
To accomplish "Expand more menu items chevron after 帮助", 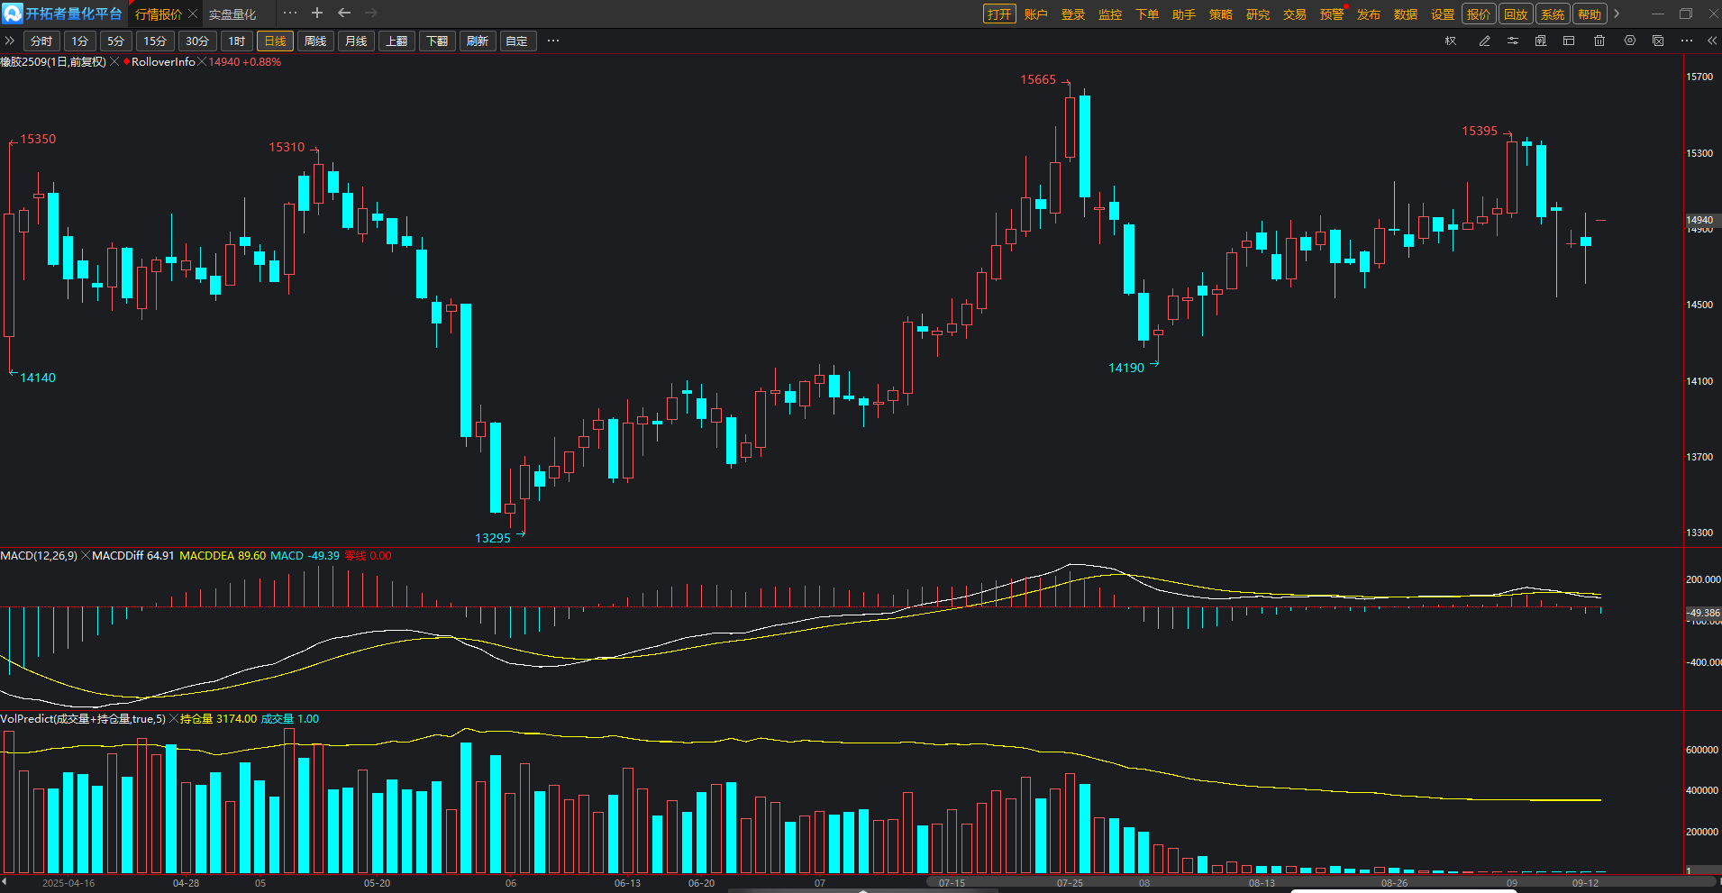I will 1617,14.
